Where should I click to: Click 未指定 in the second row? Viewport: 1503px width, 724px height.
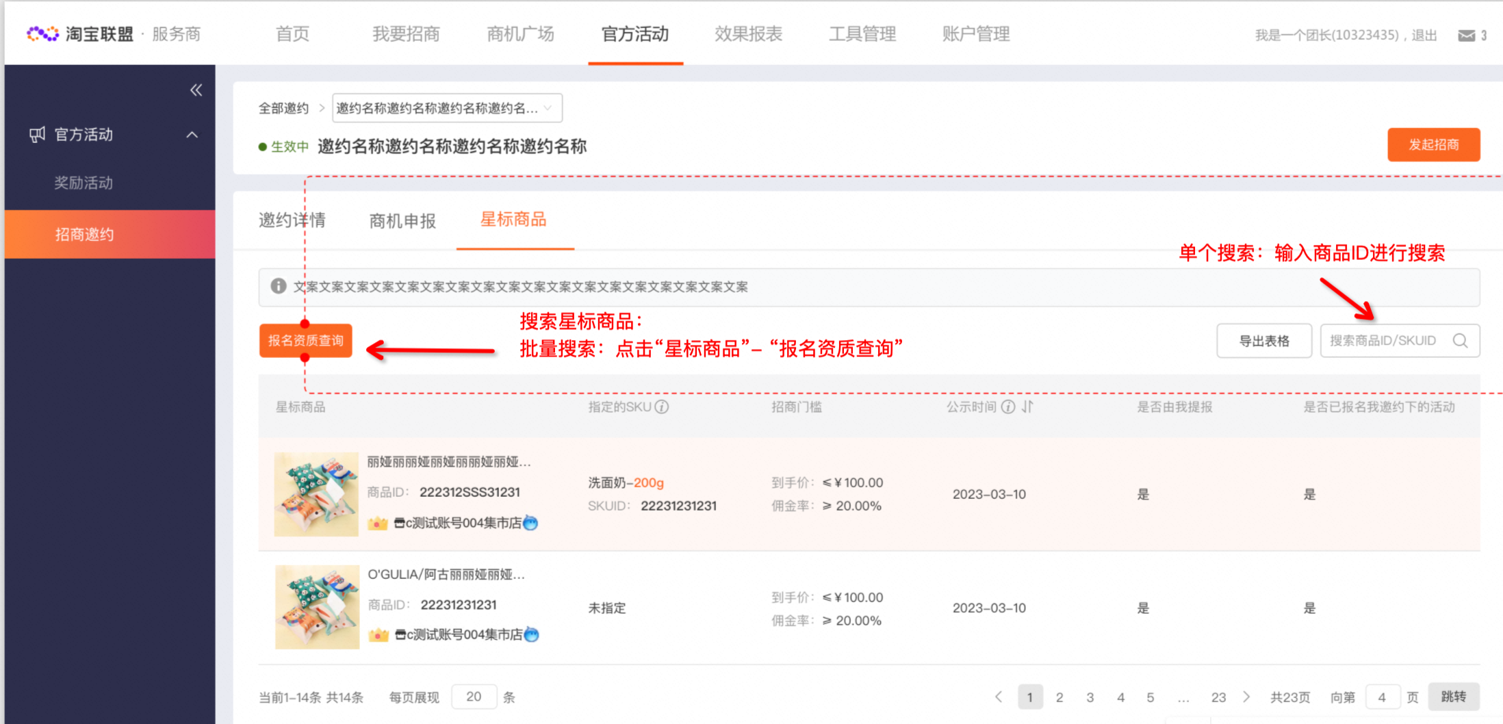click(607, 608)
